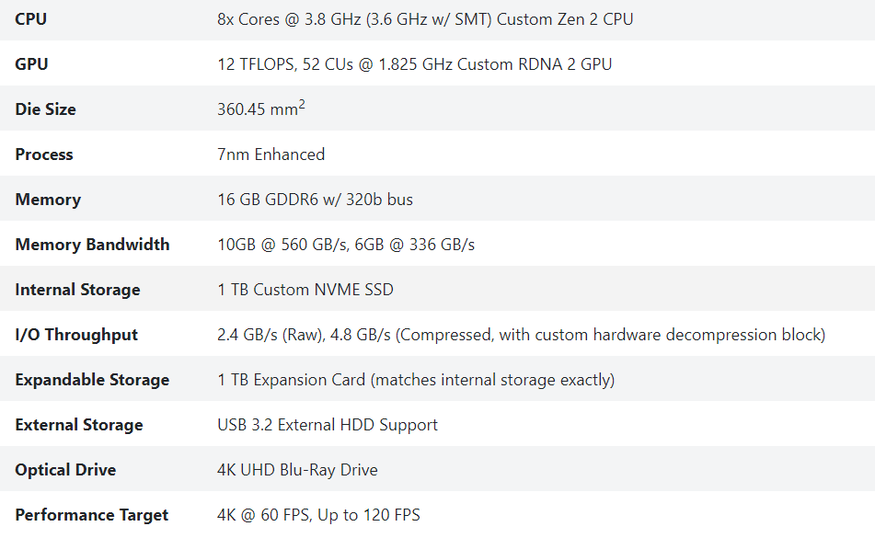The height and width of the screenshot is (538, 875).
Task: Click the 1 TB Custom NVME SSD text
Action: coord(305,290)
